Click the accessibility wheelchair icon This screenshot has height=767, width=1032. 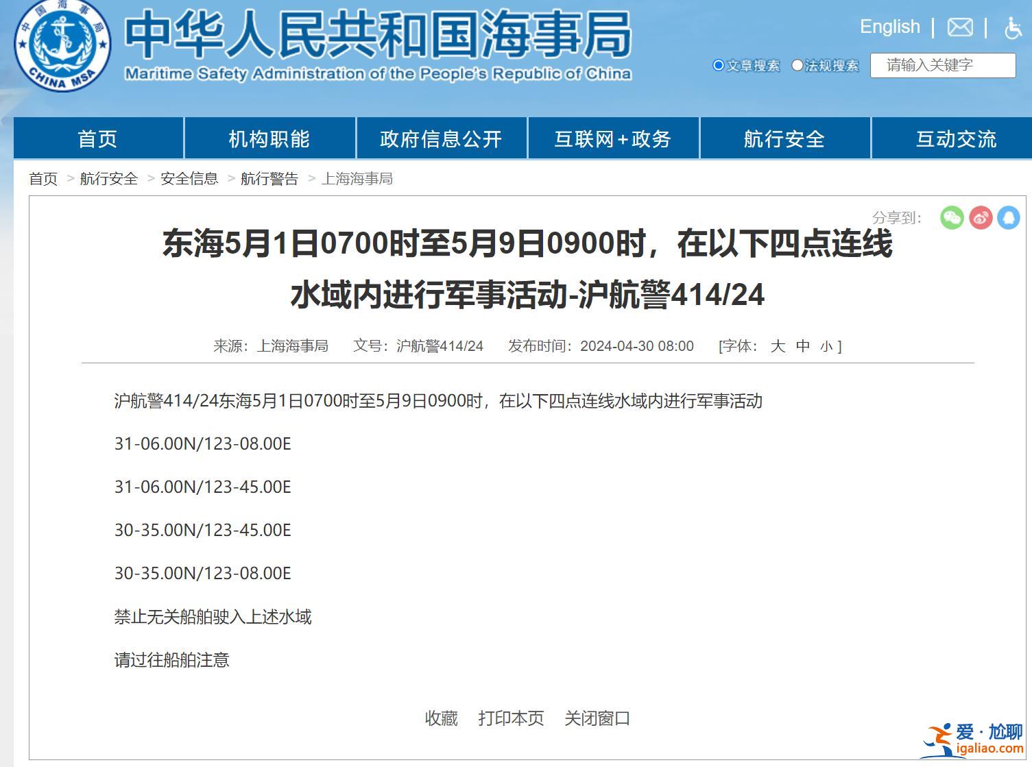tap(1013, 28)
